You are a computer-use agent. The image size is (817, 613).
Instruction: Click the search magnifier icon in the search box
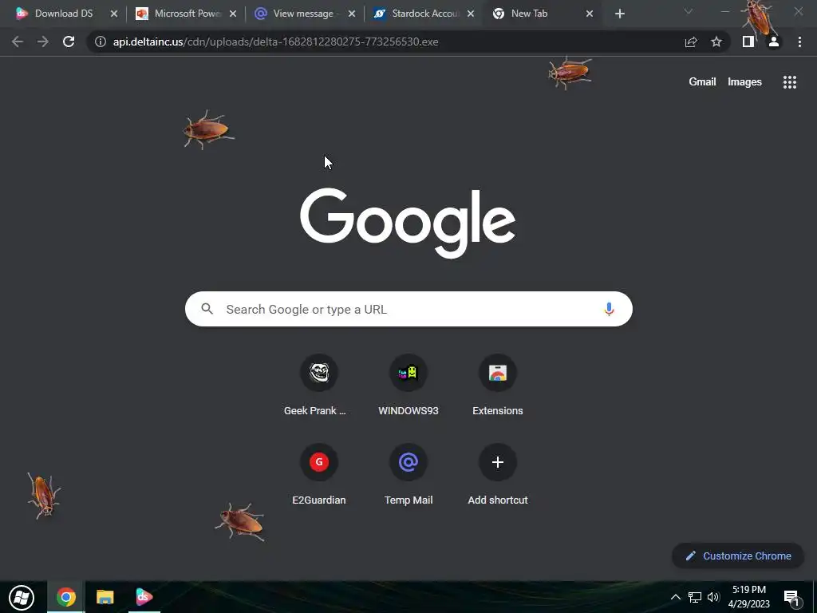pos(207,309)
